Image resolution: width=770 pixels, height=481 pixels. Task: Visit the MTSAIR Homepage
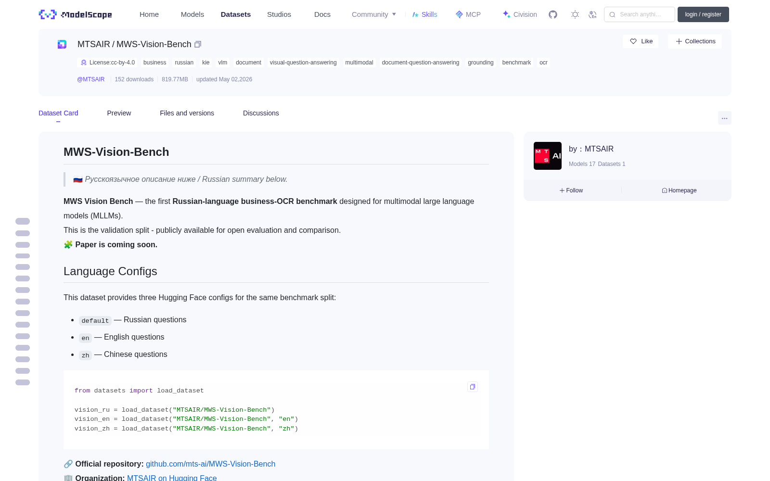coord(679,190)
